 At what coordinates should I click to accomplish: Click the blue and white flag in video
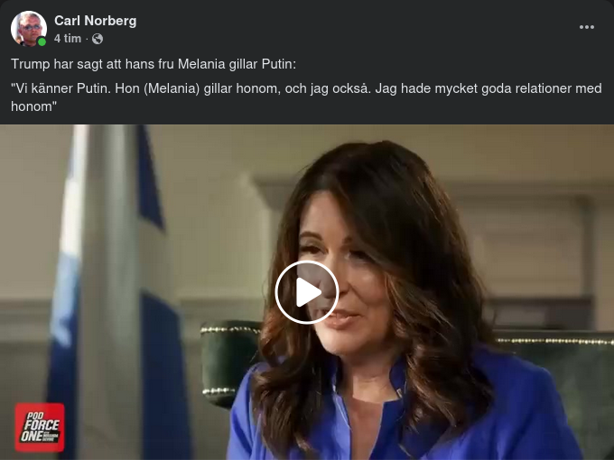[114, 290]
